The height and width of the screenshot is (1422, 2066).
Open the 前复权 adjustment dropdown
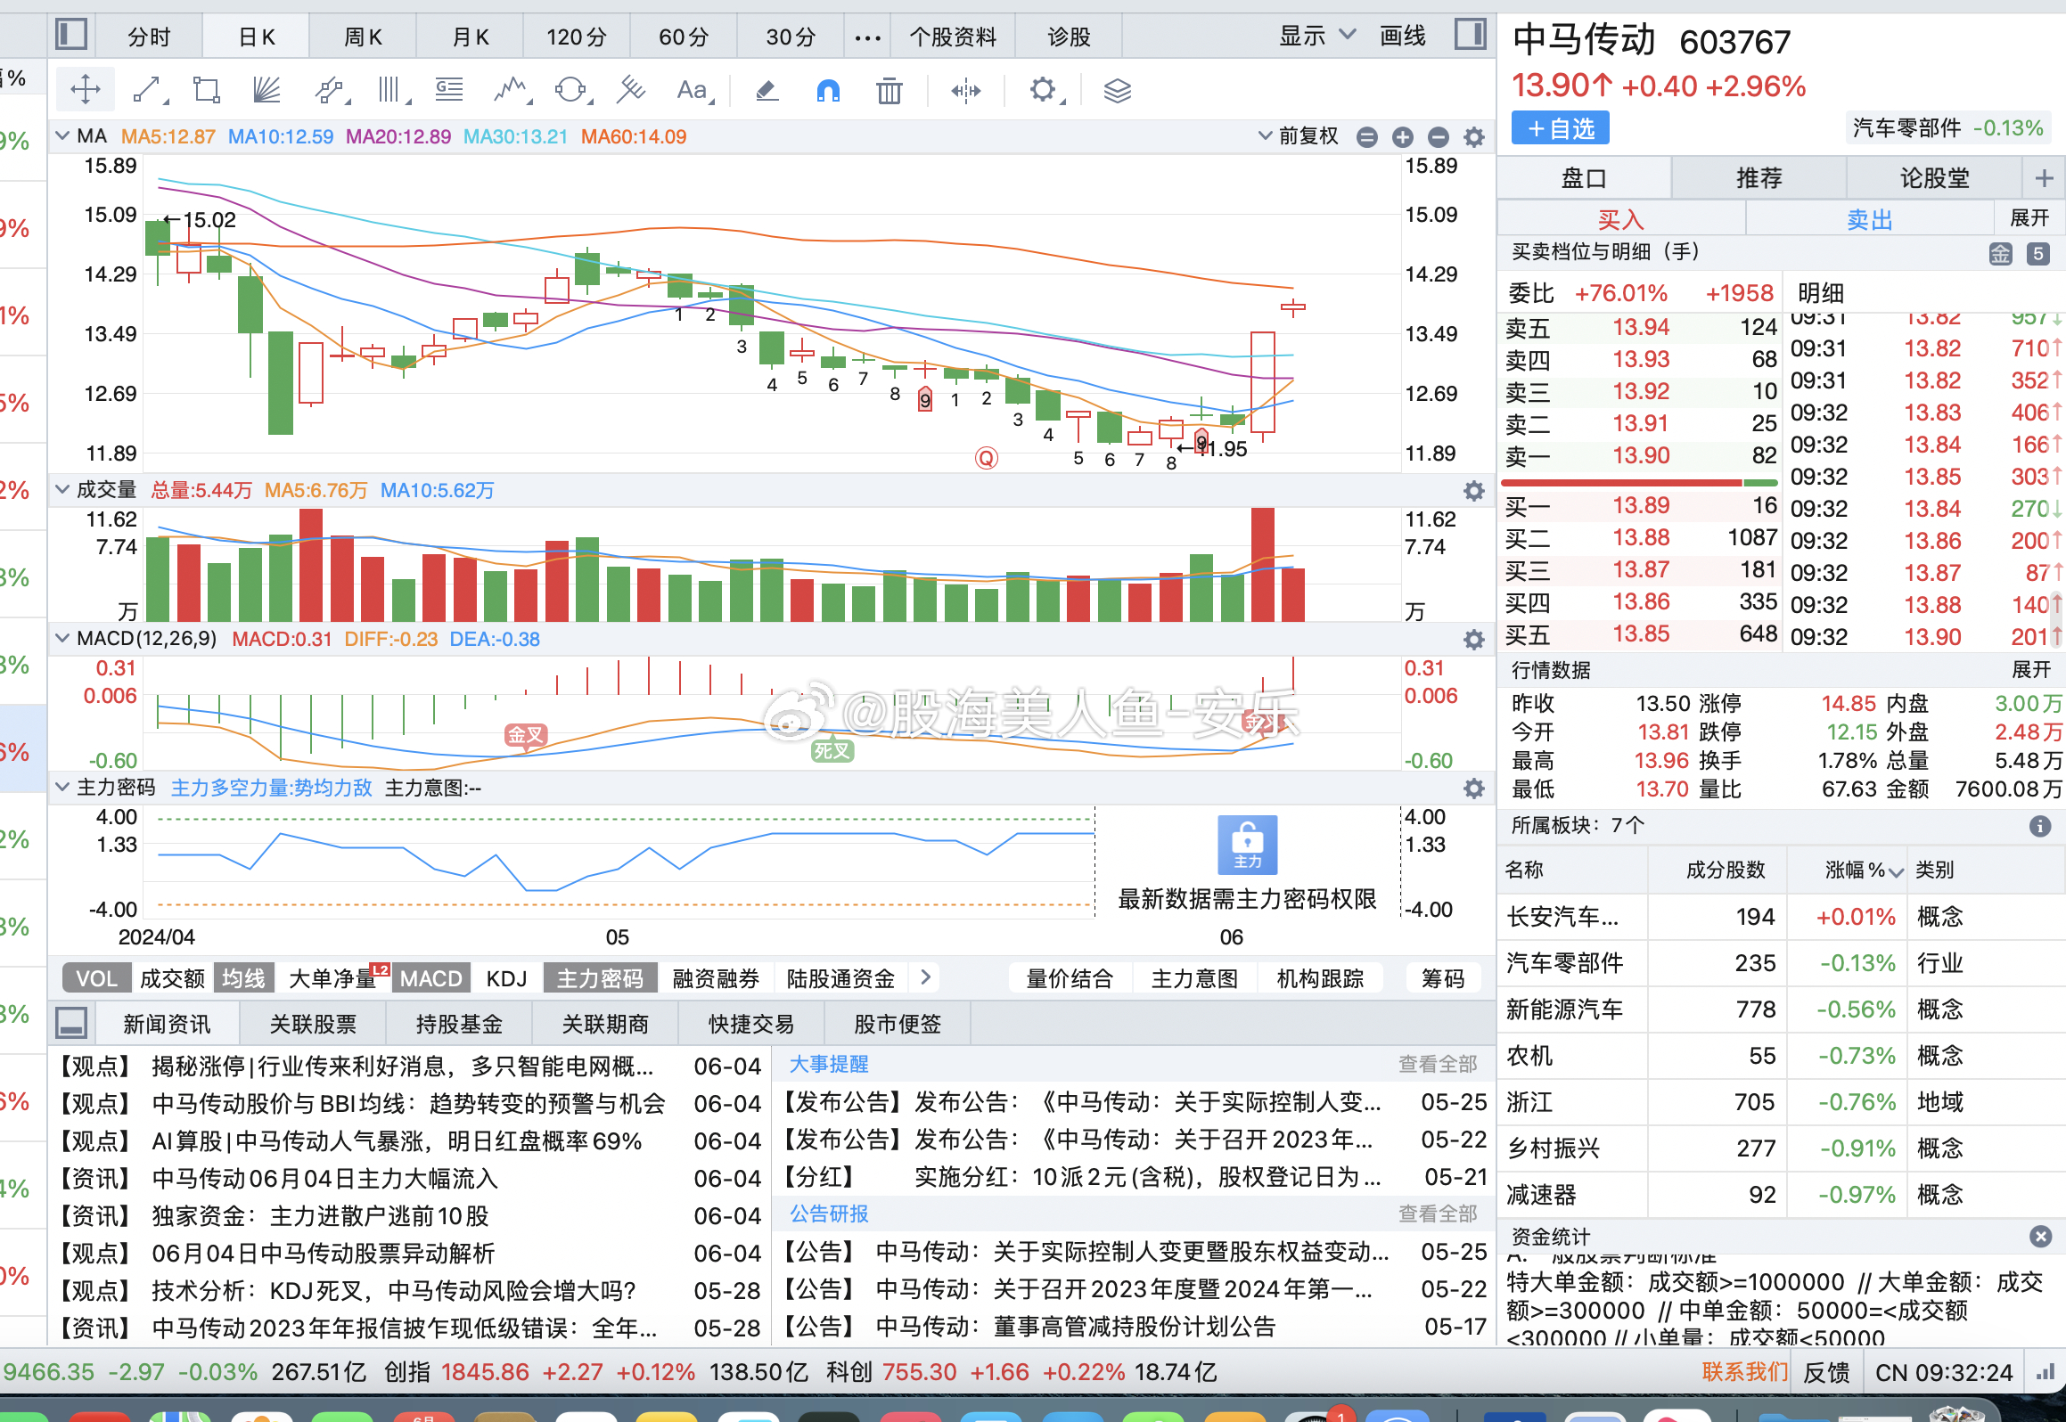coord(1299,136)
